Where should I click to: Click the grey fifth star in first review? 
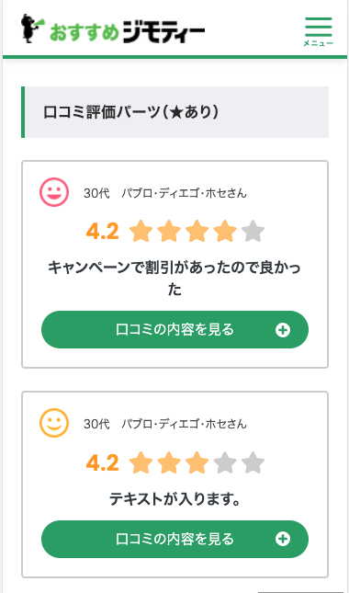point(253,231)
